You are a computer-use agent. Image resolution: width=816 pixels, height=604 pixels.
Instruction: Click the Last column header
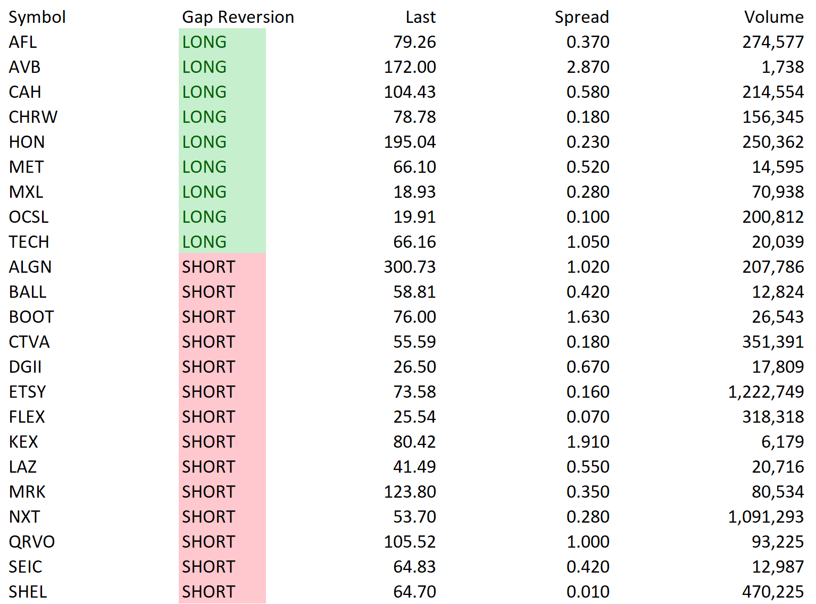point(420,17)
